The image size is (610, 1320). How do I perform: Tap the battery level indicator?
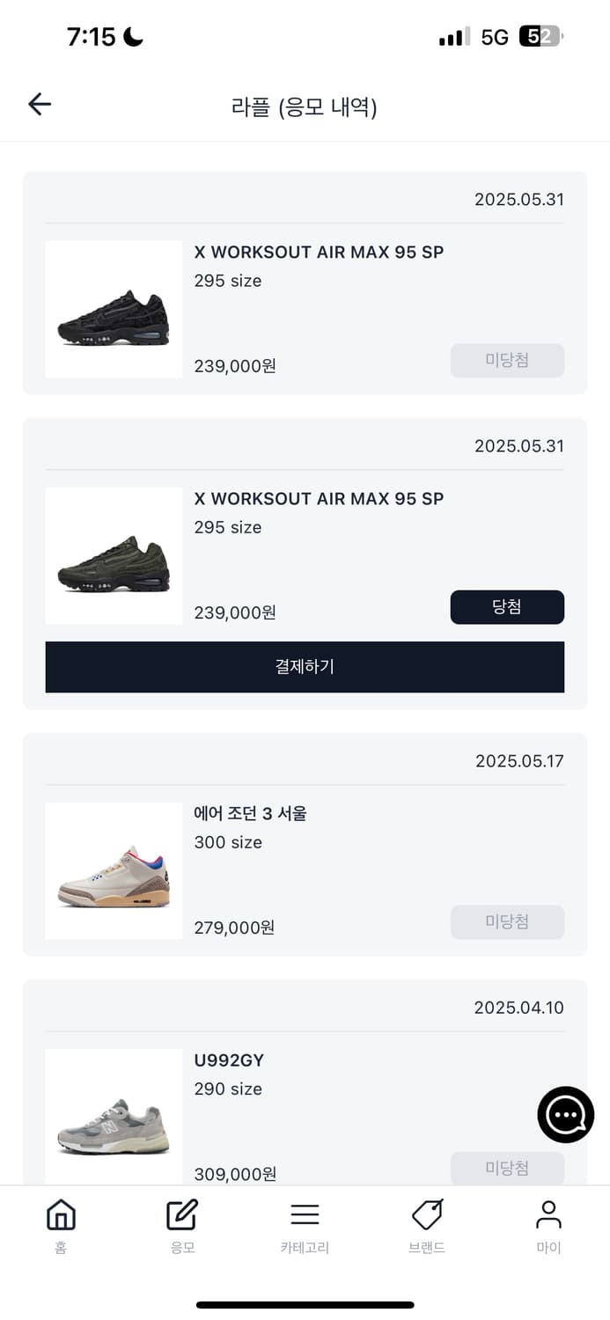click(x=540, y=37)
